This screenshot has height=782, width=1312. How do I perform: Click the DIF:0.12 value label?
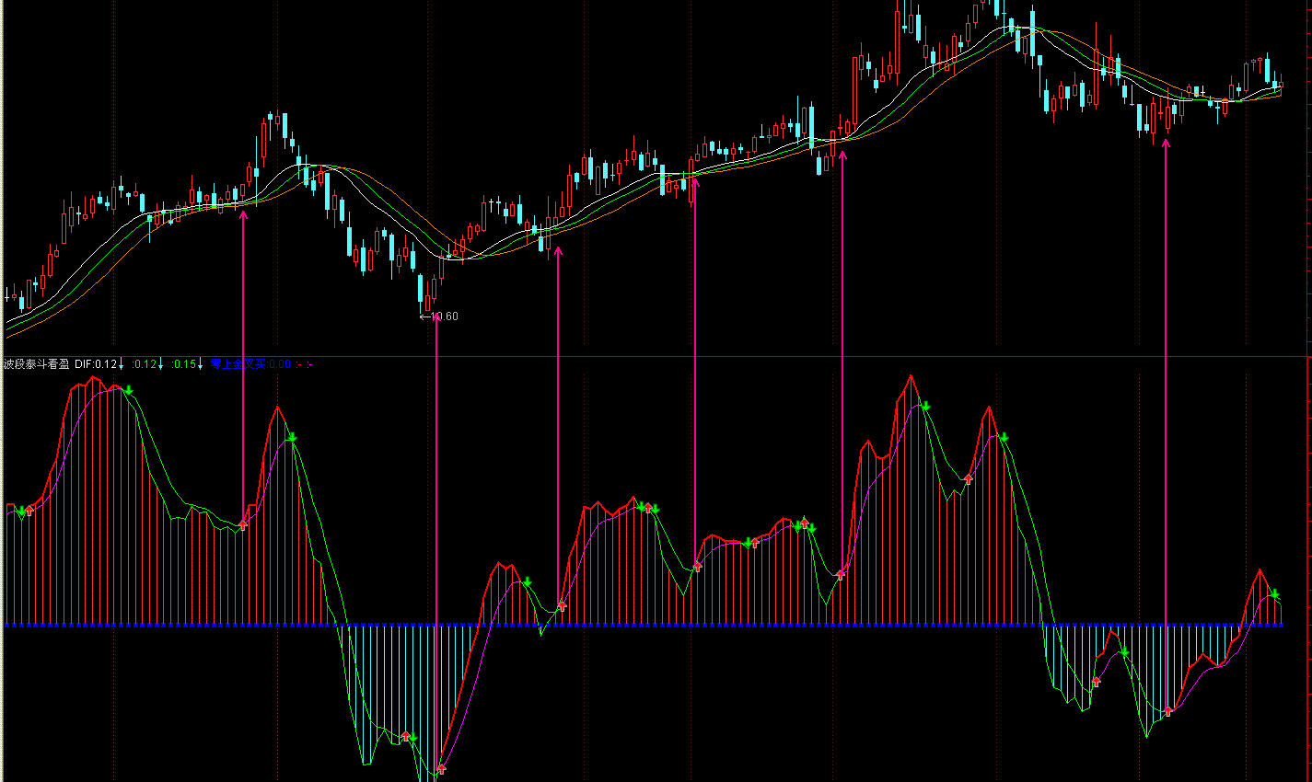[x=96, y=364]
